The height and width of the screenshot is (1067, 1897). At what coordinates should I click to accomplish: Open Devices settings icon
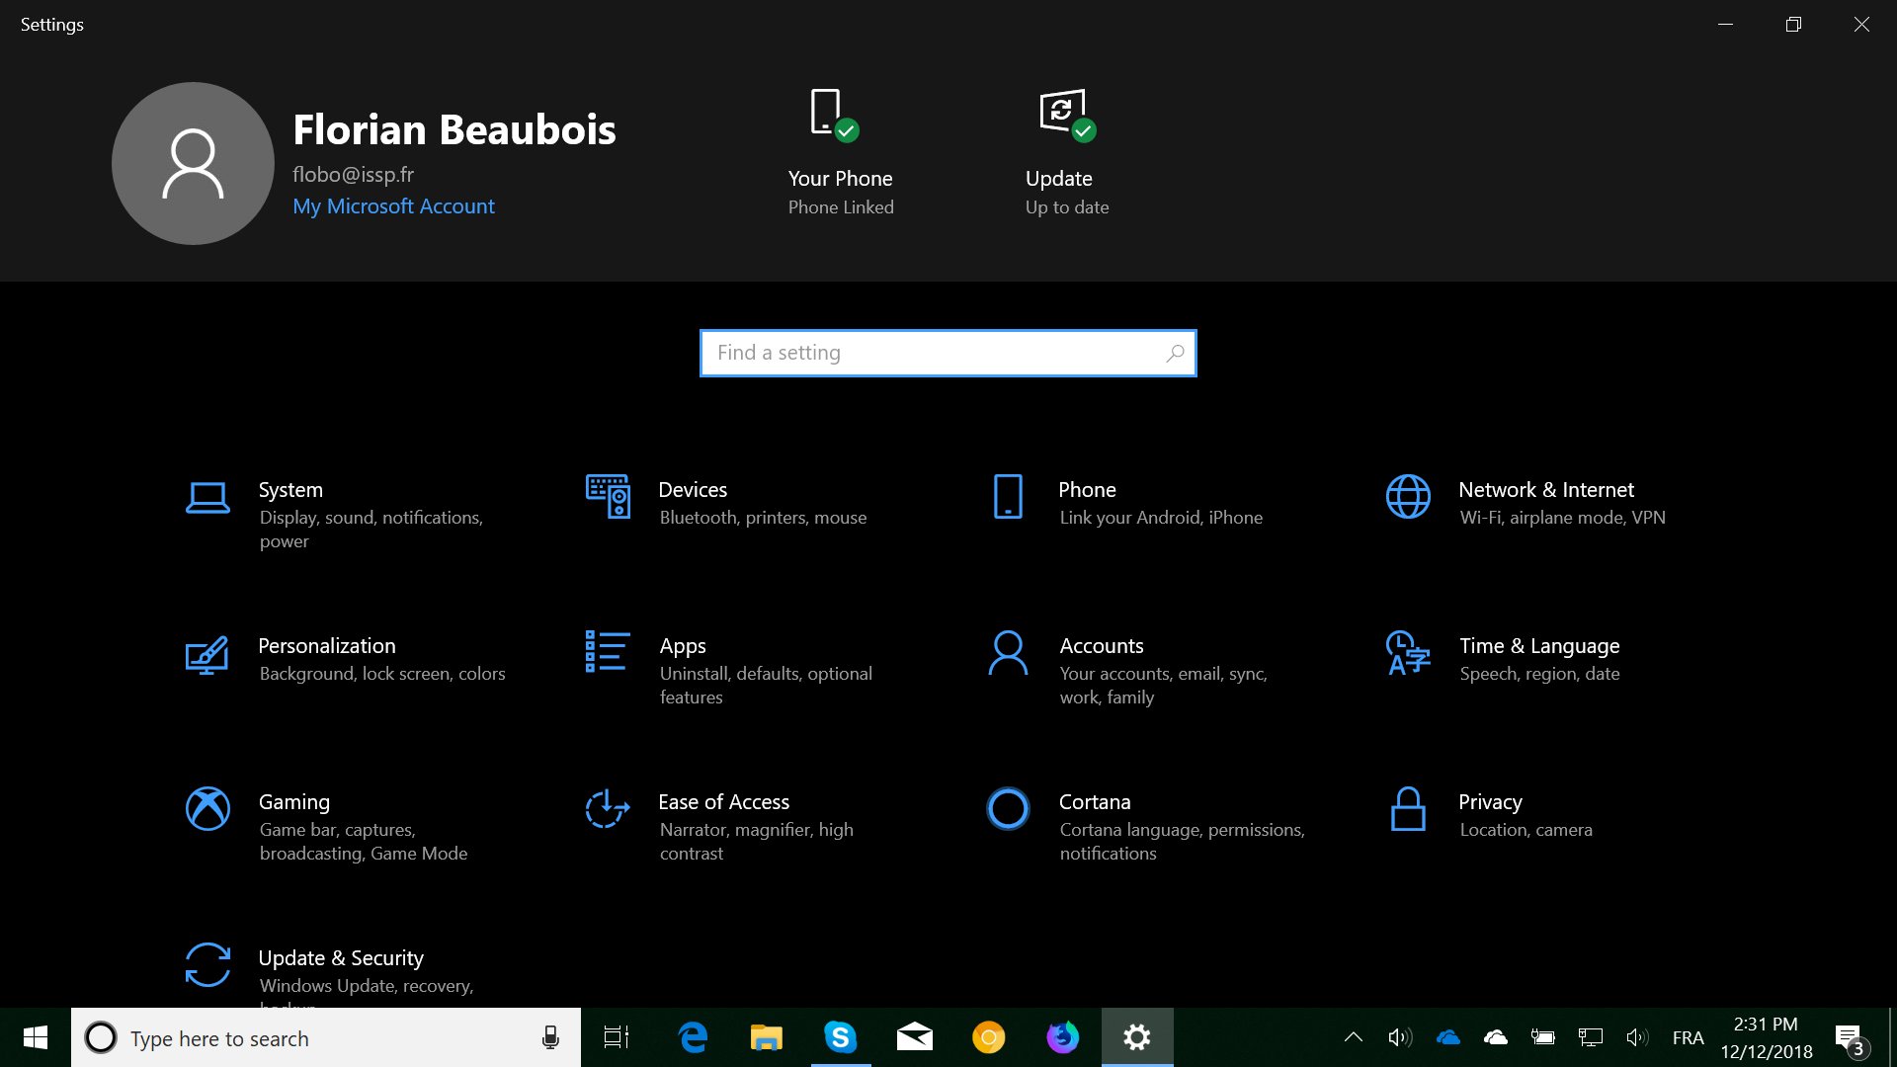coord(608,497)
